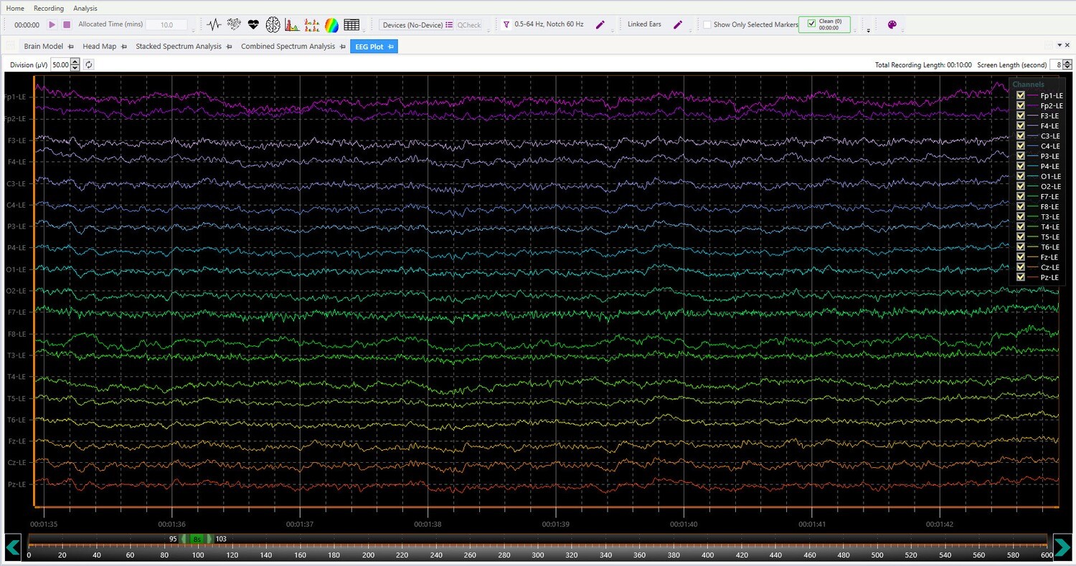Enable Show Only Selected Markers

707,24
